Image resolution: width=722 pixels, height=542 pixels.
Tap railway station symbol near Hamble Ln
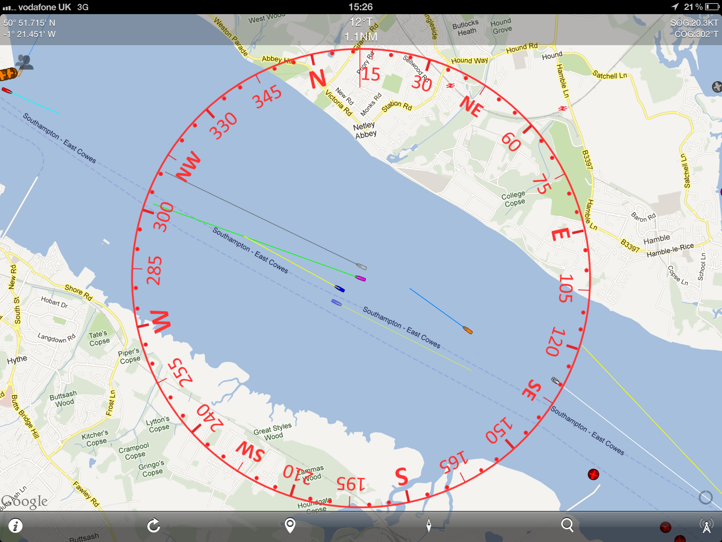point(562,108)
